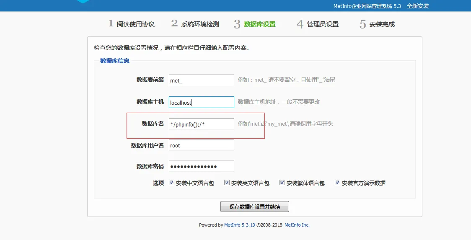Focus the 数据库主机 localhost field
The image size is (471, 240).
[x=201, y=102]
